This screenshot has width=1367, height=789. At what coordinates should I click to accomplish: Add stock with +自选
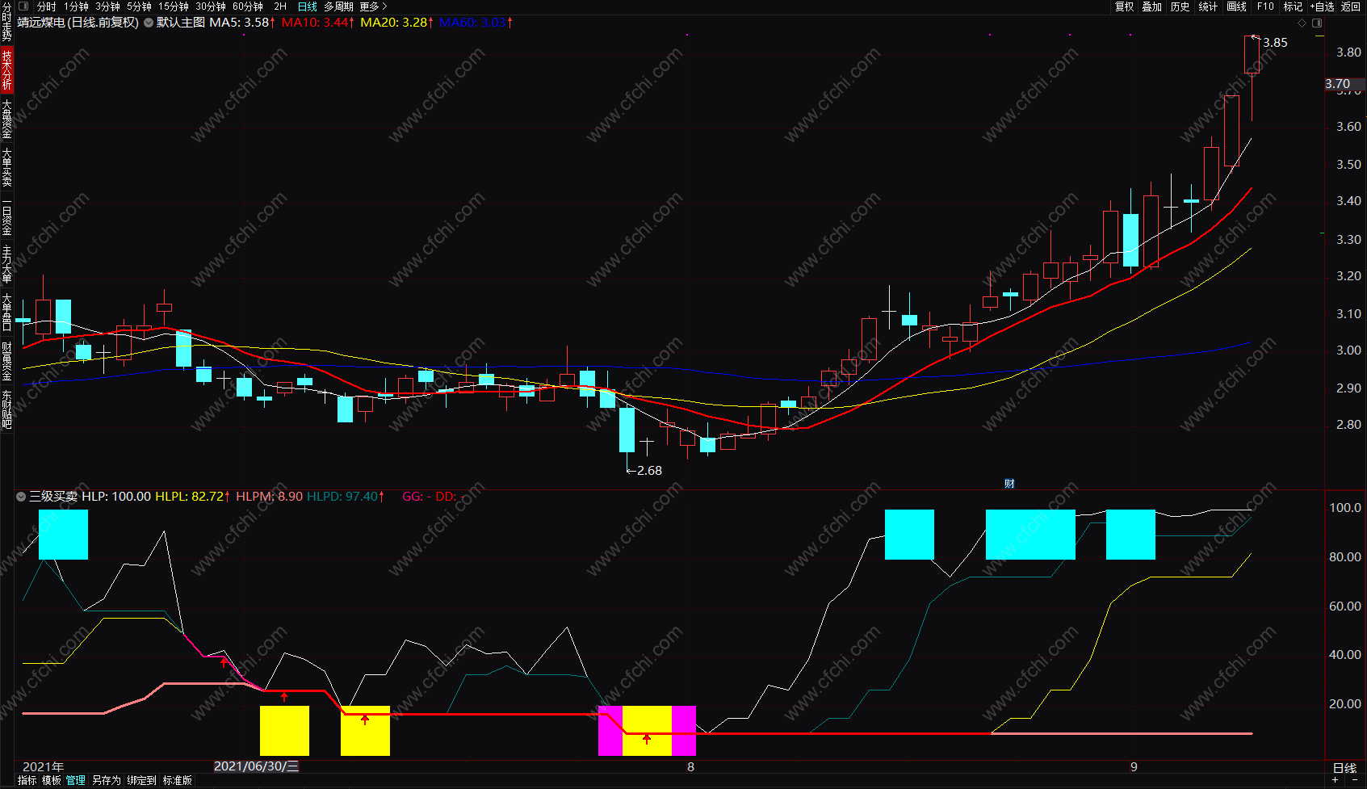pyautogui.click(x=1322, y=6)
